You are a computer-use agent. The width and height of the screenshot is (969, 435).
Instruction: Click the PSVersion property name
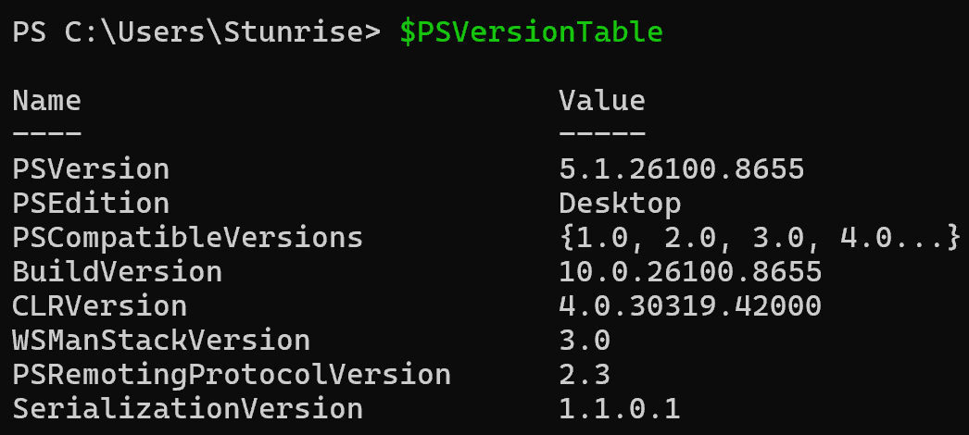click(91, 169)
